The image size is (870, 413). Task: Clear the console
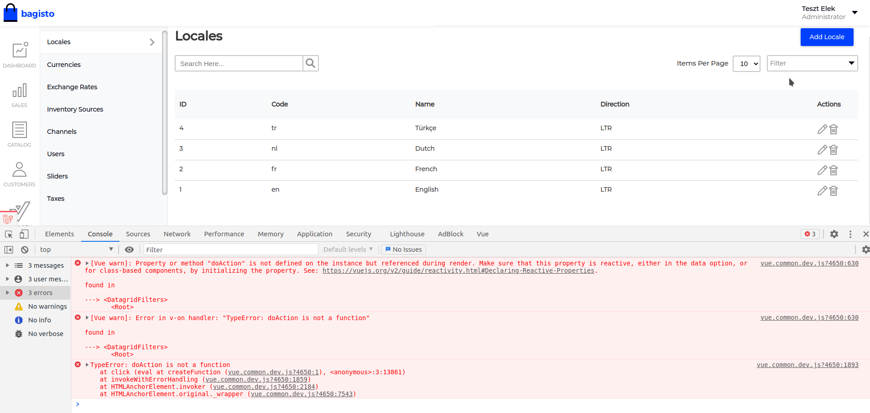(x=25, y=250)
